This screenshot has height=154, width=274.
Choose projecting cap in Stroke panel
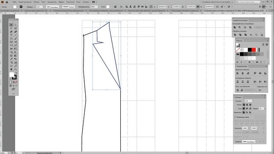point(250,105)
